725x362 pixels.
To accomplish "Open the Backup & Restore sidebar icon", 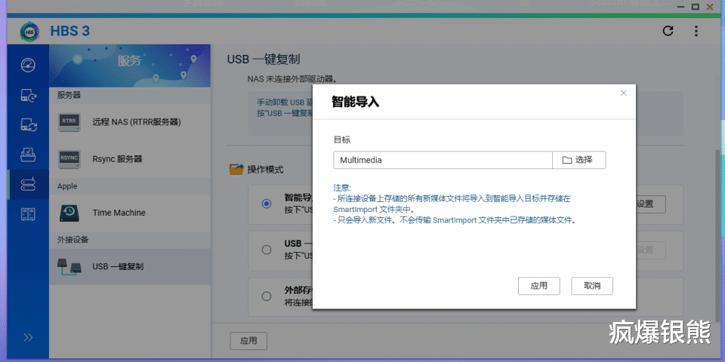I will [28, 95].
